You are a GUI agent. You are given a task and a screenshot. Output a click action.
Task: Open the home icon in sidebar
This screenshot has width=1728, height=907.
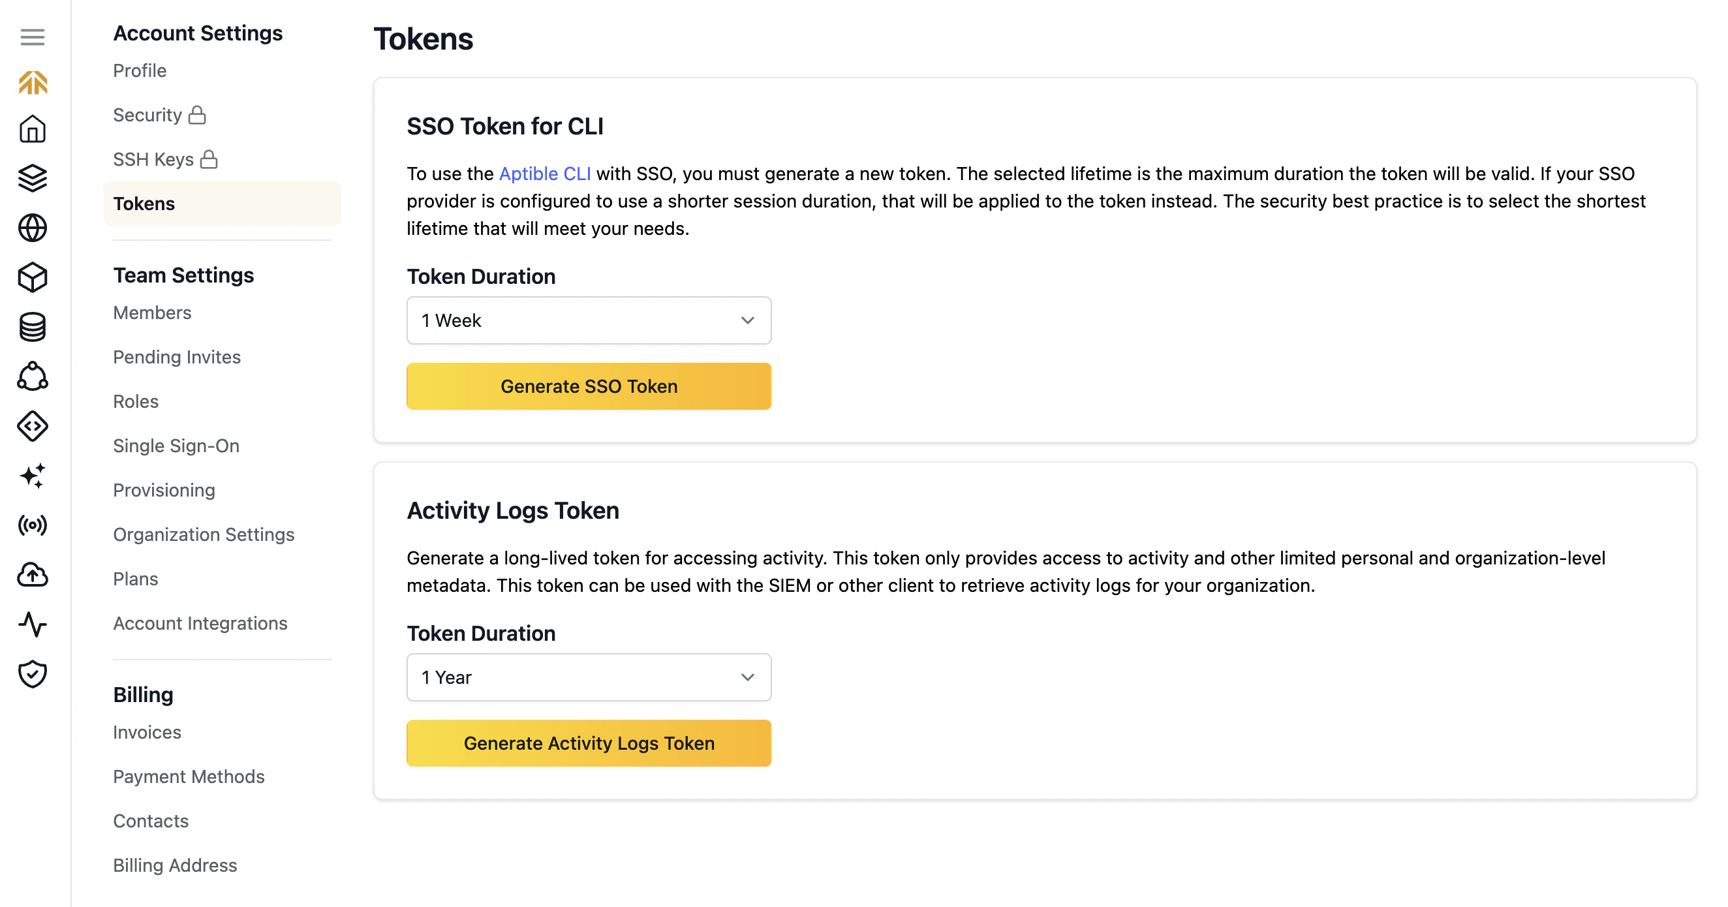click(32, 129)
